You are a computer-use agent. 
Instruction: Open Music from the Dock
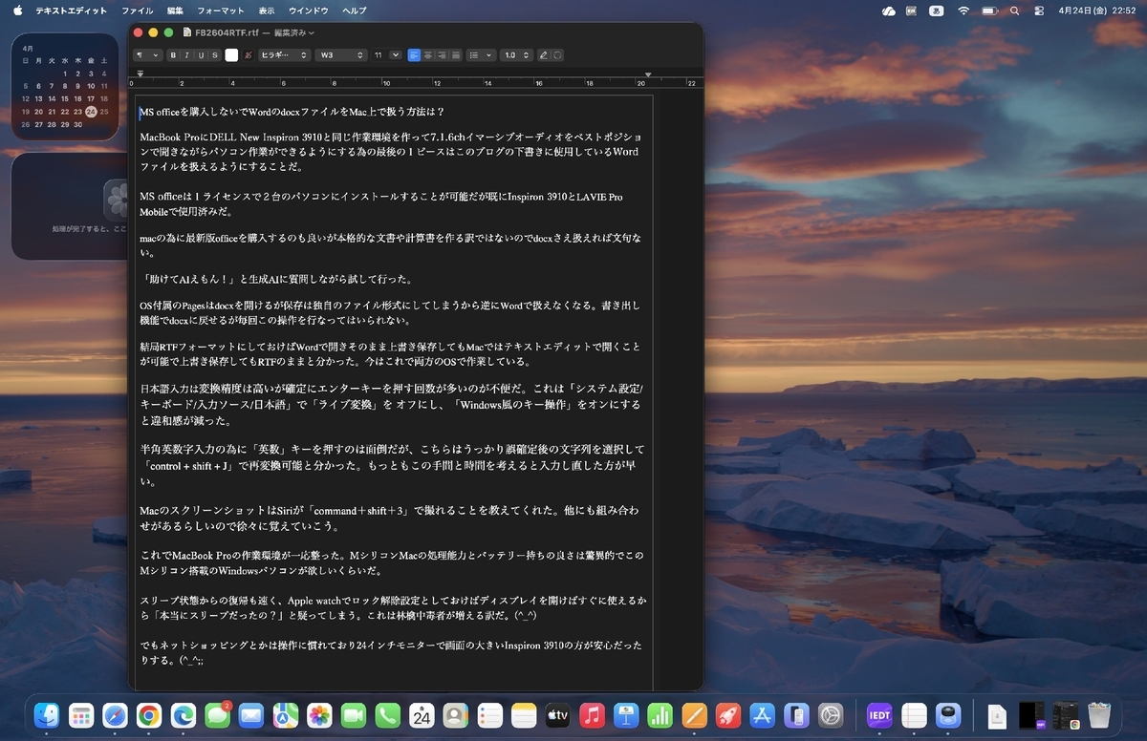(x=592, y=715)
